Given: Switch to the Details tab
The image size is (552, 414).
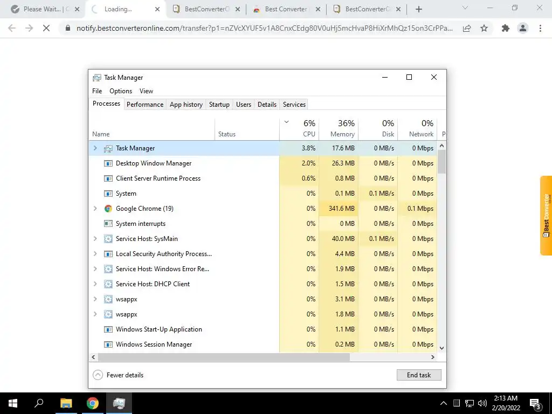Looking at the screenshot, I should (x=267, y=105).
